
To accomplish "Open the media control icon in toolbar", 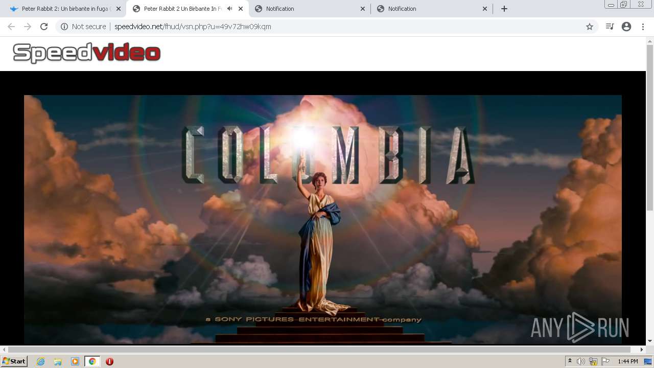I will [x=610, y=27].
